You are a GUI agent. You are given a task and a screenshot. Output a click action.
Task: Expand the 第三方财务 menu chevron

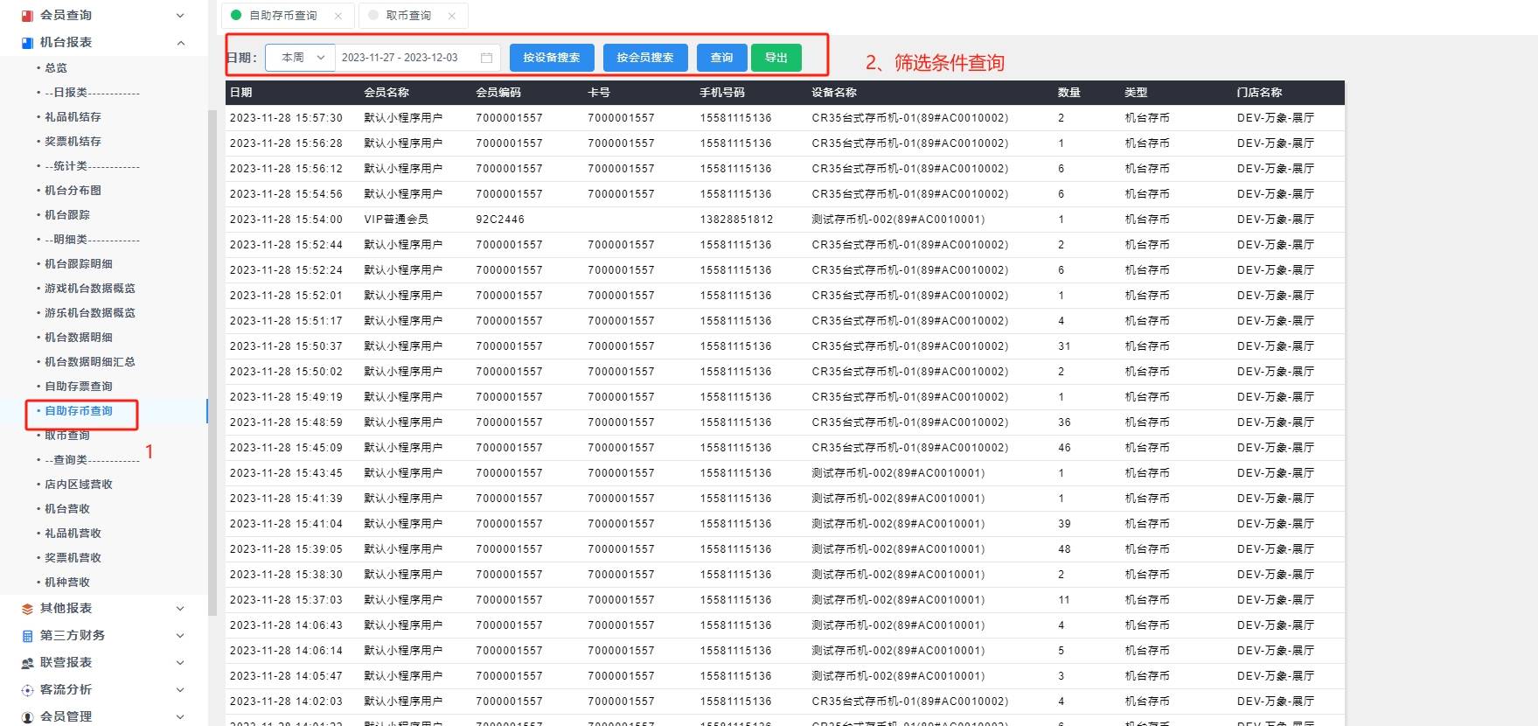180,636
